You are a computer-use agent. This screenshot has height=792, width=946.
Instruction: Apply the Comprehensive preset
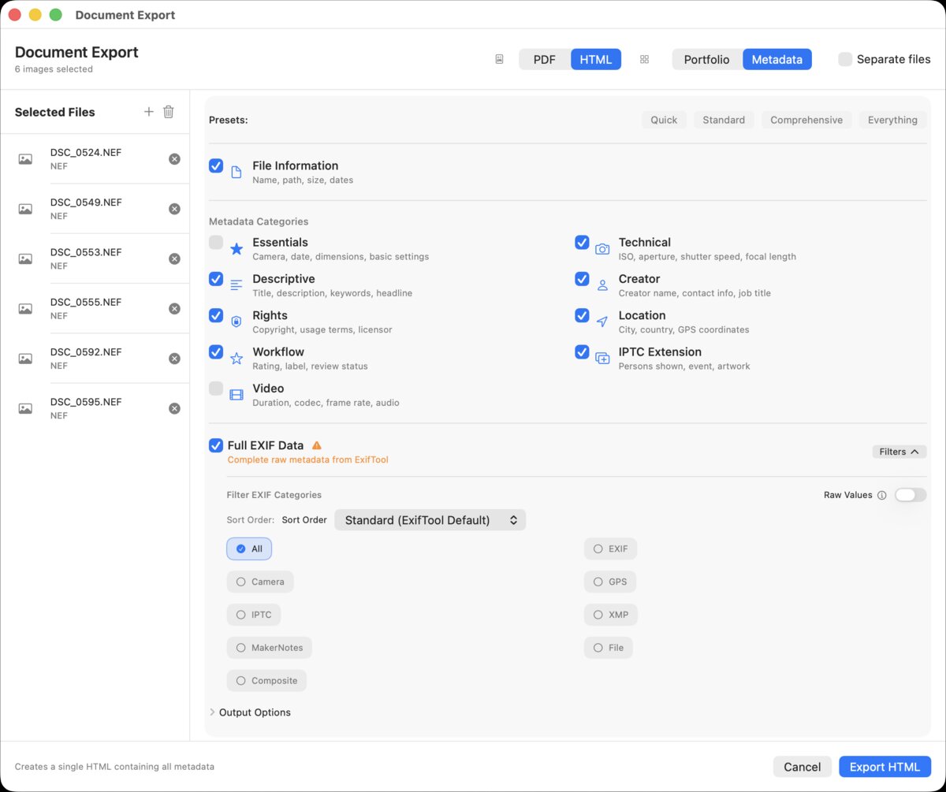(806, 119)
